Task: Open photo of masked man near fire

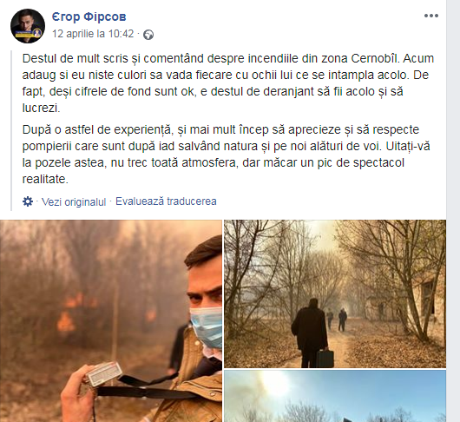Action: coord(111,320)
